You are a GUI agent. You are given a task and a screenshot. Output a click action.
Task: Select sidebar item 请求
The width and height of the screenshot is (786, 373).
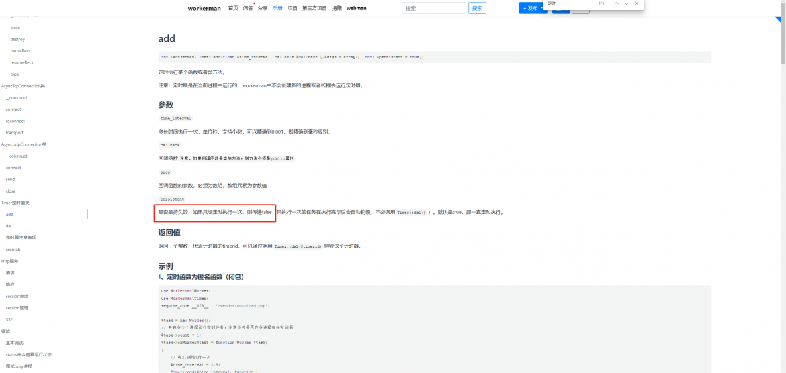tap(10, 272)
